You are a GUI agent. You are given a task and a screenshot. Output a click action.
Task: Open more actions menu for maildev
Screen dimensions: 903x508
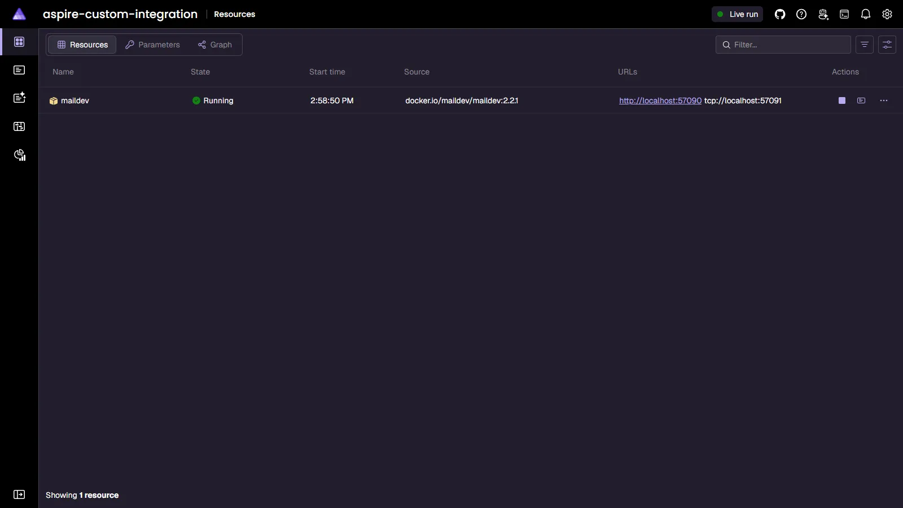click(884, 100)
